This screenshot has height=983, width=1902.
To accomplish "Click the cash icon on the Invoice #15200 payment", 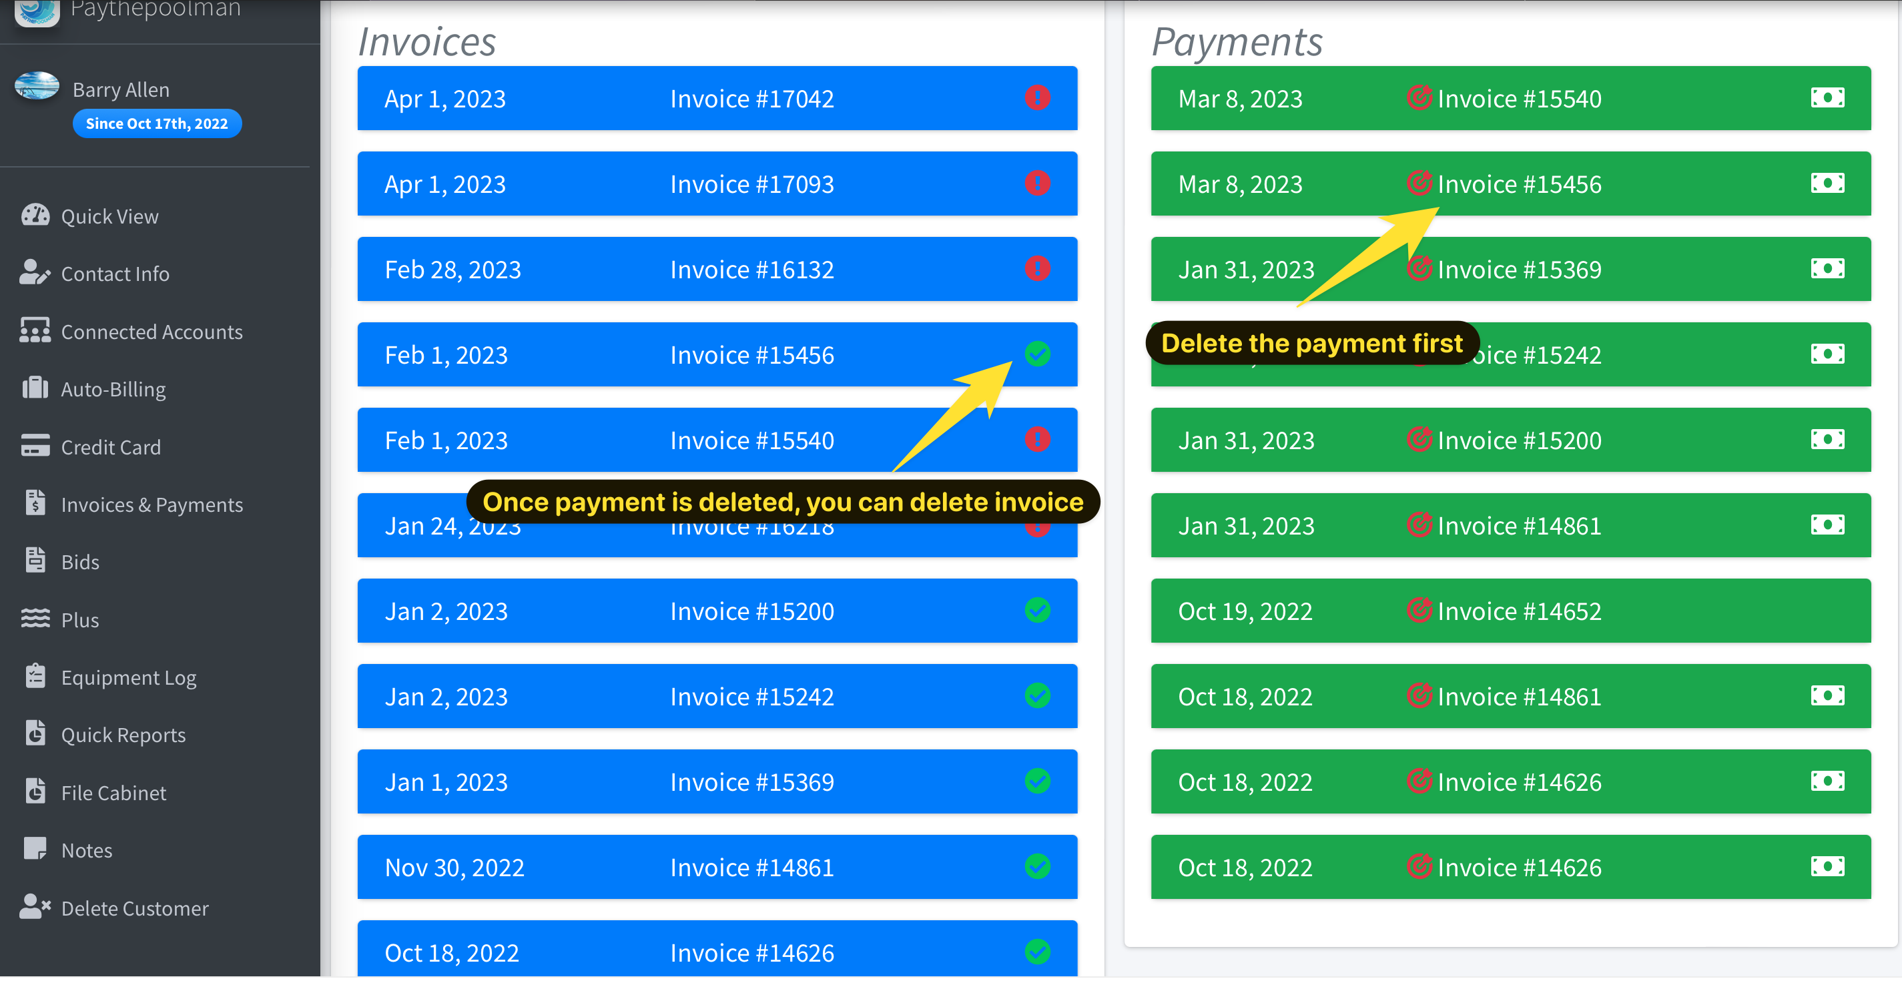I will click(x=1827, y=440).
